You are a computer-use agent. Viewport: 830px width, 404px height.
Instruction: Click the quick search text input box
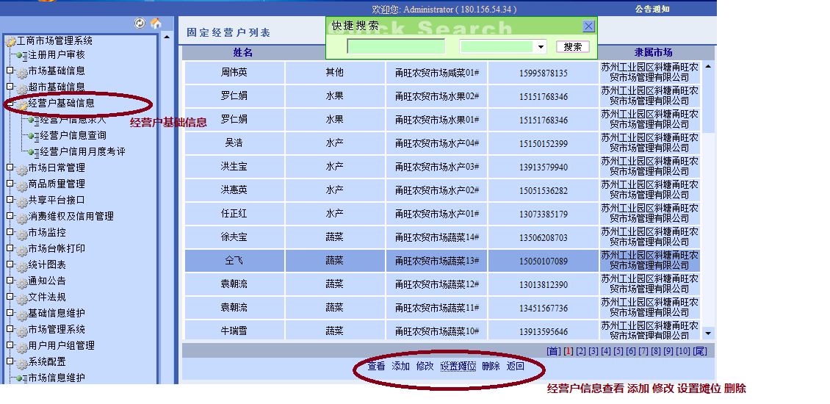click(396, 46)
